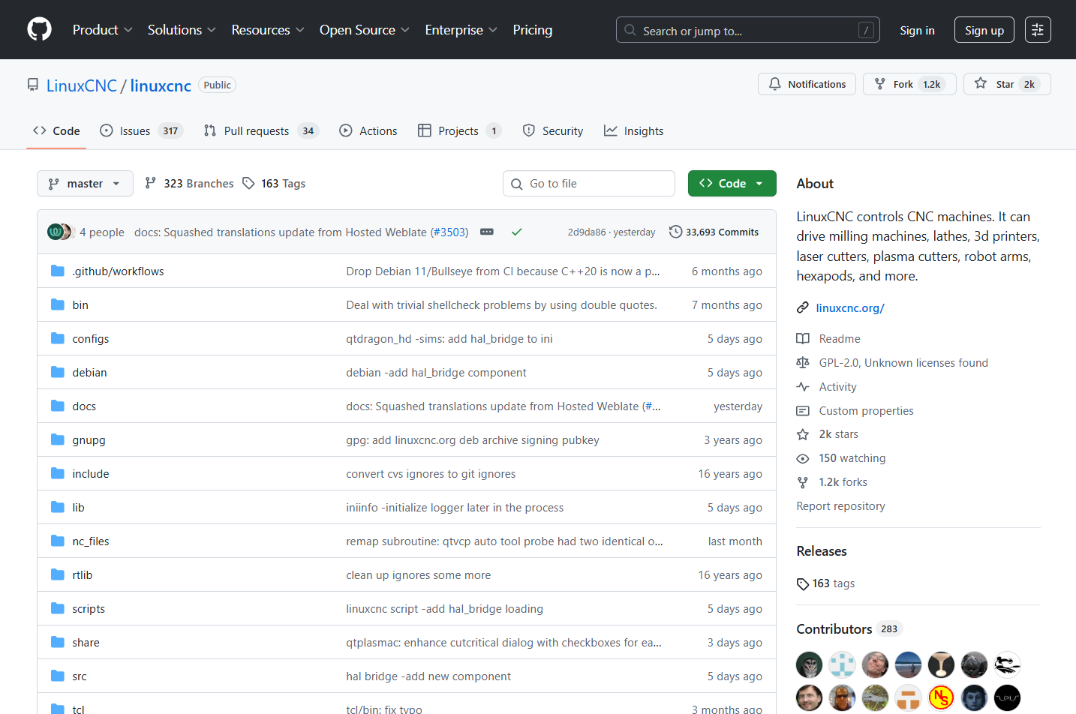
Task: Fork the repository with Fork button
Action: 909,84
